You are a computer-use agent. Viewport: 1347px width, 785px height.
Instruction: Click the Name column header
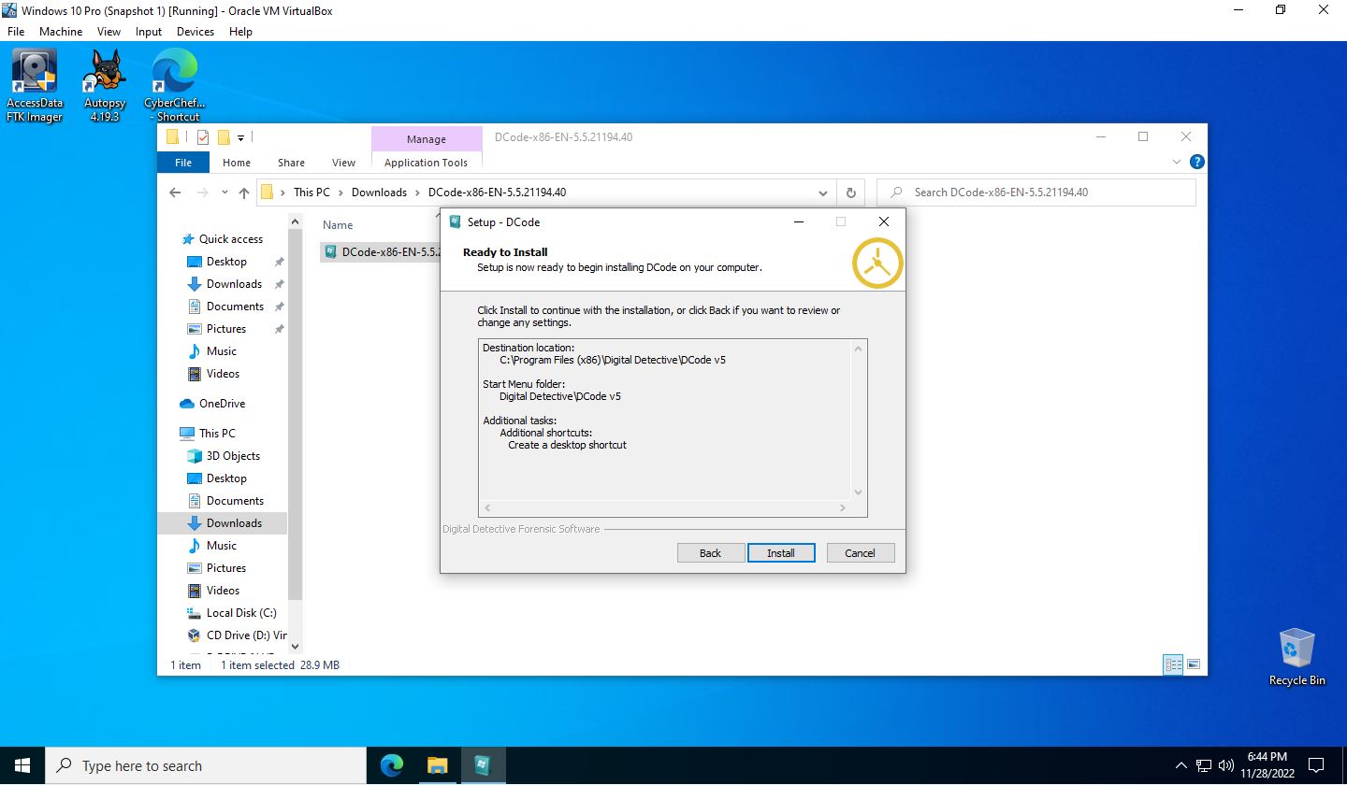pos(338,225)
